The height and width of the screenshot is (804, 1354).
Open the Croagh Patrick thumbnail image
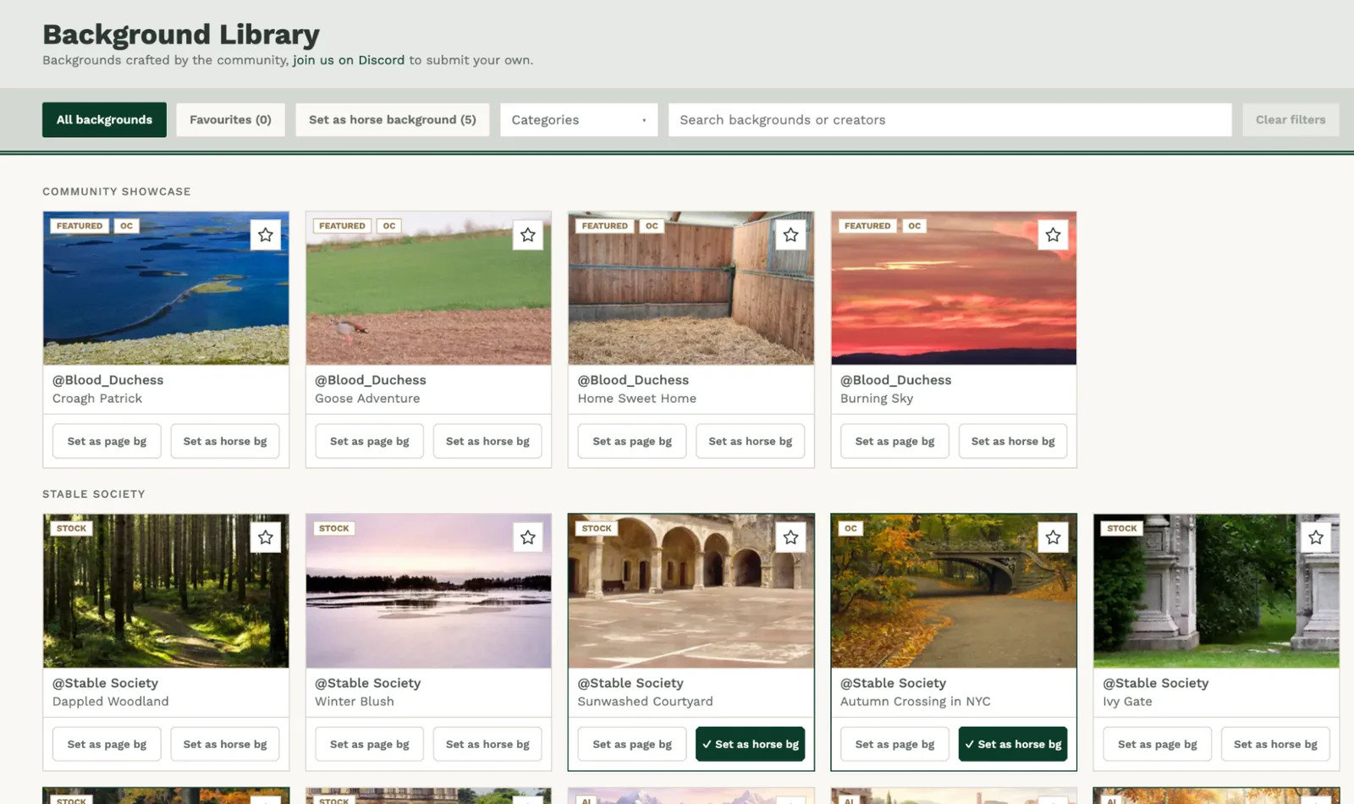166,289
